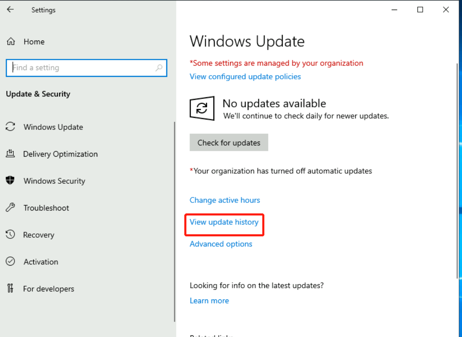This screenshot has width=462, height=337.
Task: Open View configured update policies link
Action: pyautogui.click(x=245, y=76)
